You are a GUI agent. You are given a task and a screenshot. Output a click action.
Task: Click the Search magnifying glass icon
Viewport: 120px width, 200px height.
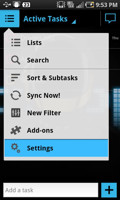tap(16, 60)
